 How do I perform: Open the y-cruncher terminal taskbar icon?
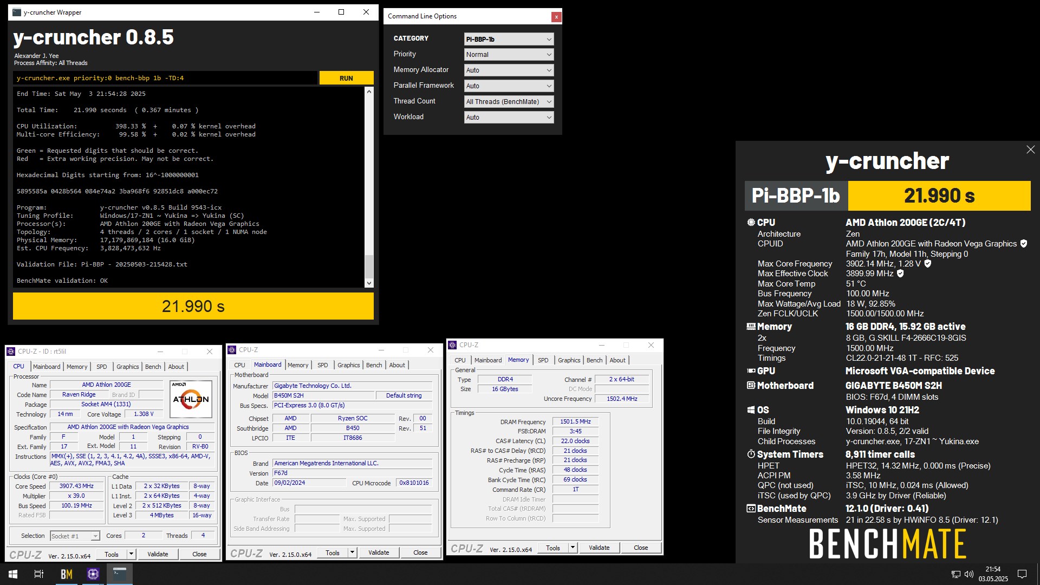[120, 574]
